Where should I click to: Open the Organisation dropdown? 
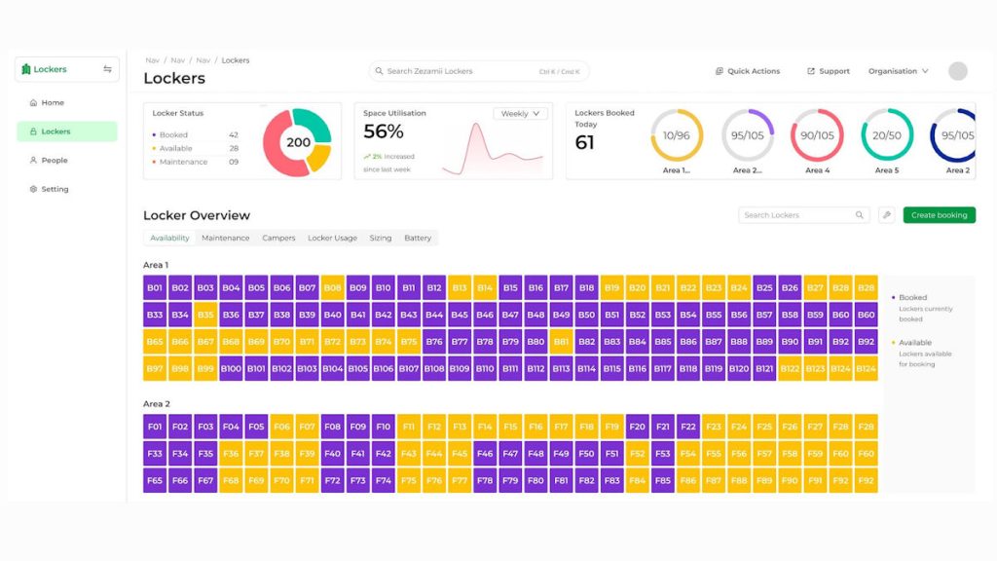(899, 71)
